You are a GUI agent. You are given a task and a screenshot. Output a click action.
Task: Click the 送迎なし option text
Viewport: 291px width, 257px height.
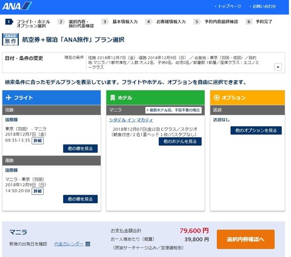(221, 120)
